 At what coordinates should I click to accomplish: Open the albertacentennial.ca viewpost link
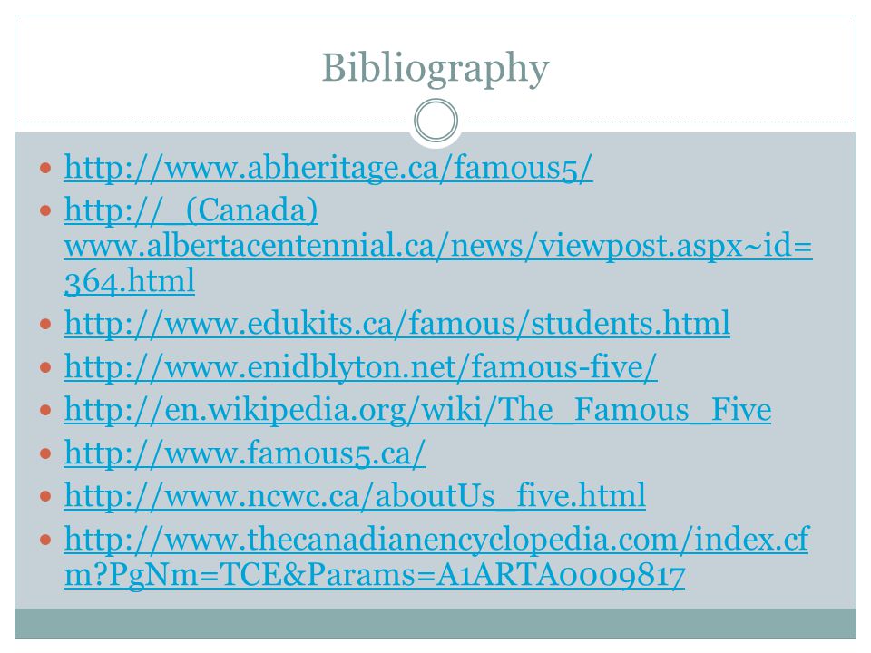point(438,246)
